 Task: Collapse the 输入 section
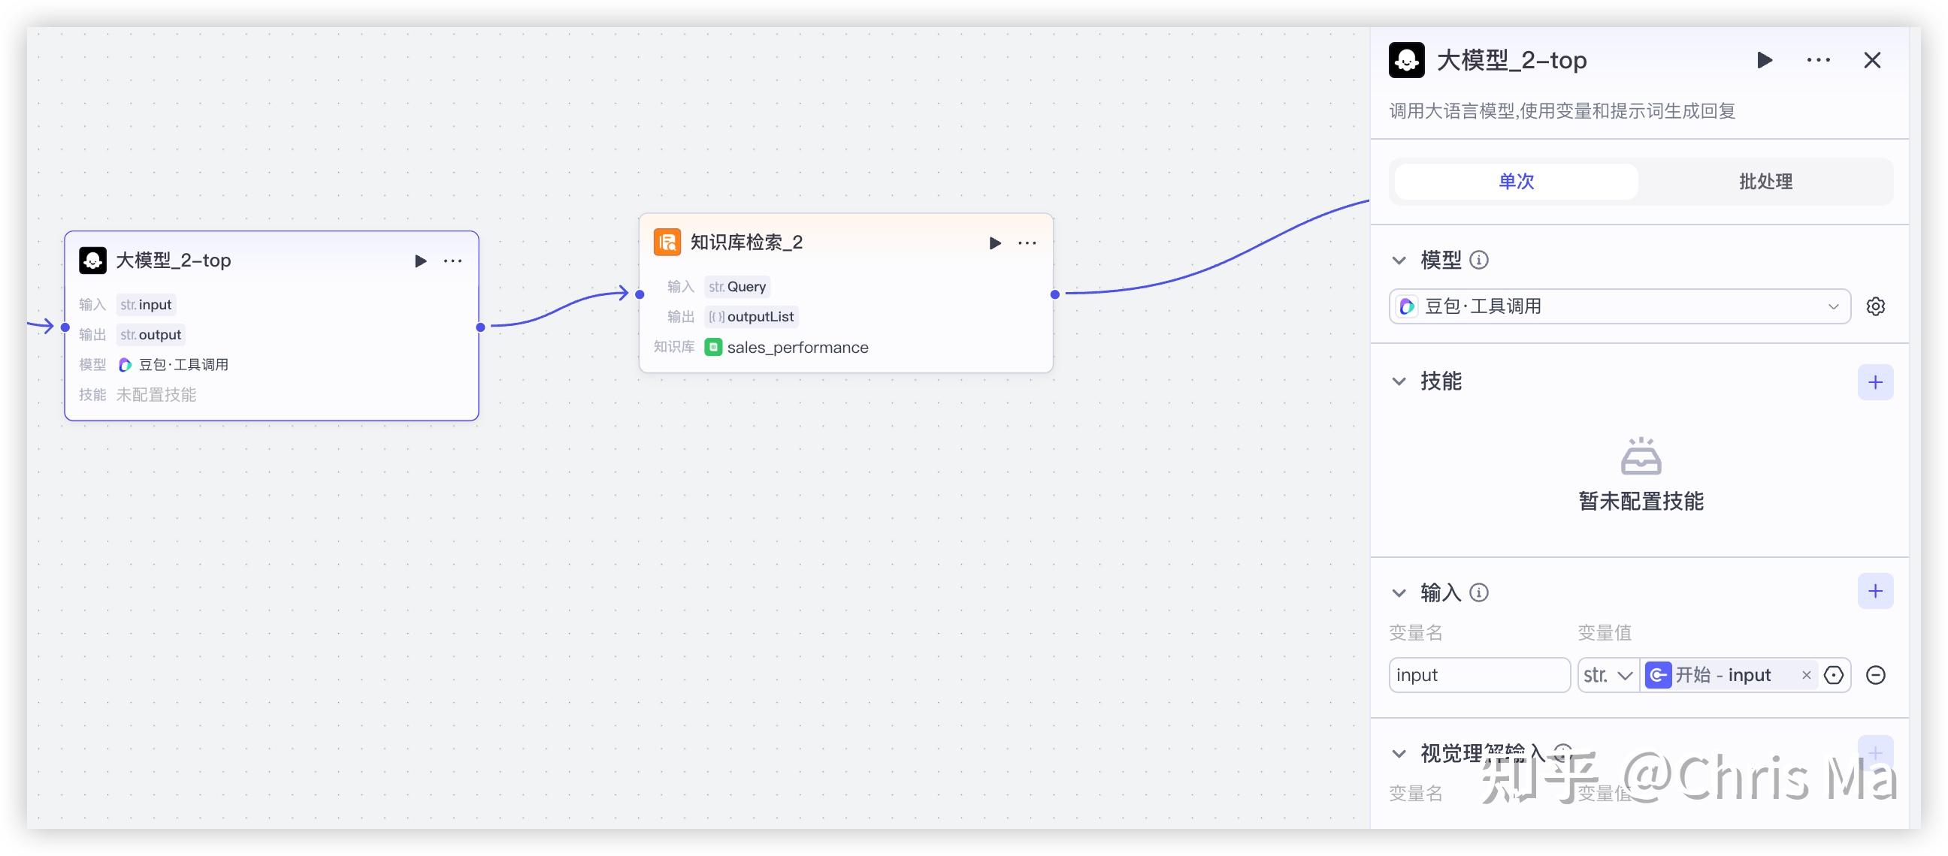[1399, 593]
